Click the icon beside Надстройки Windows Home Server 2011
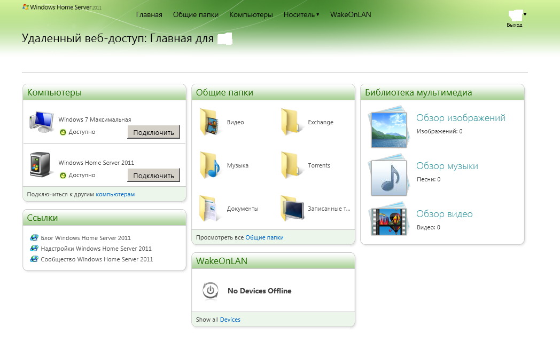Viewport: 560px width, 343px height. (x=34, y=248)
